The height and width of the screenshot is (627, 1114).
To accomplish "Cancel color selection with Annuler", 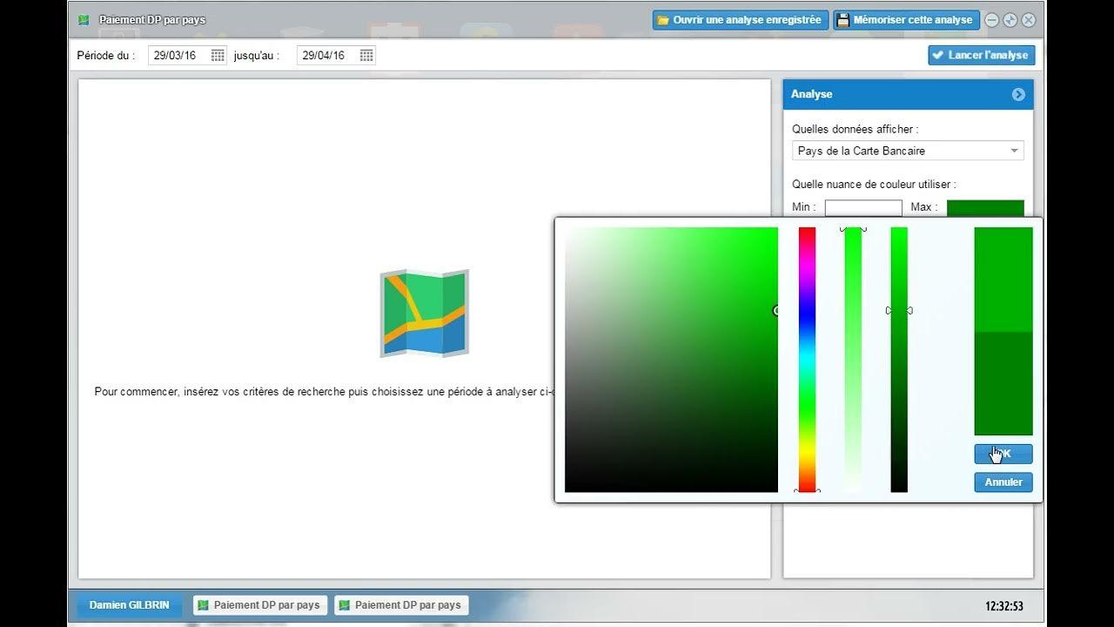I will click(1003, 482).
